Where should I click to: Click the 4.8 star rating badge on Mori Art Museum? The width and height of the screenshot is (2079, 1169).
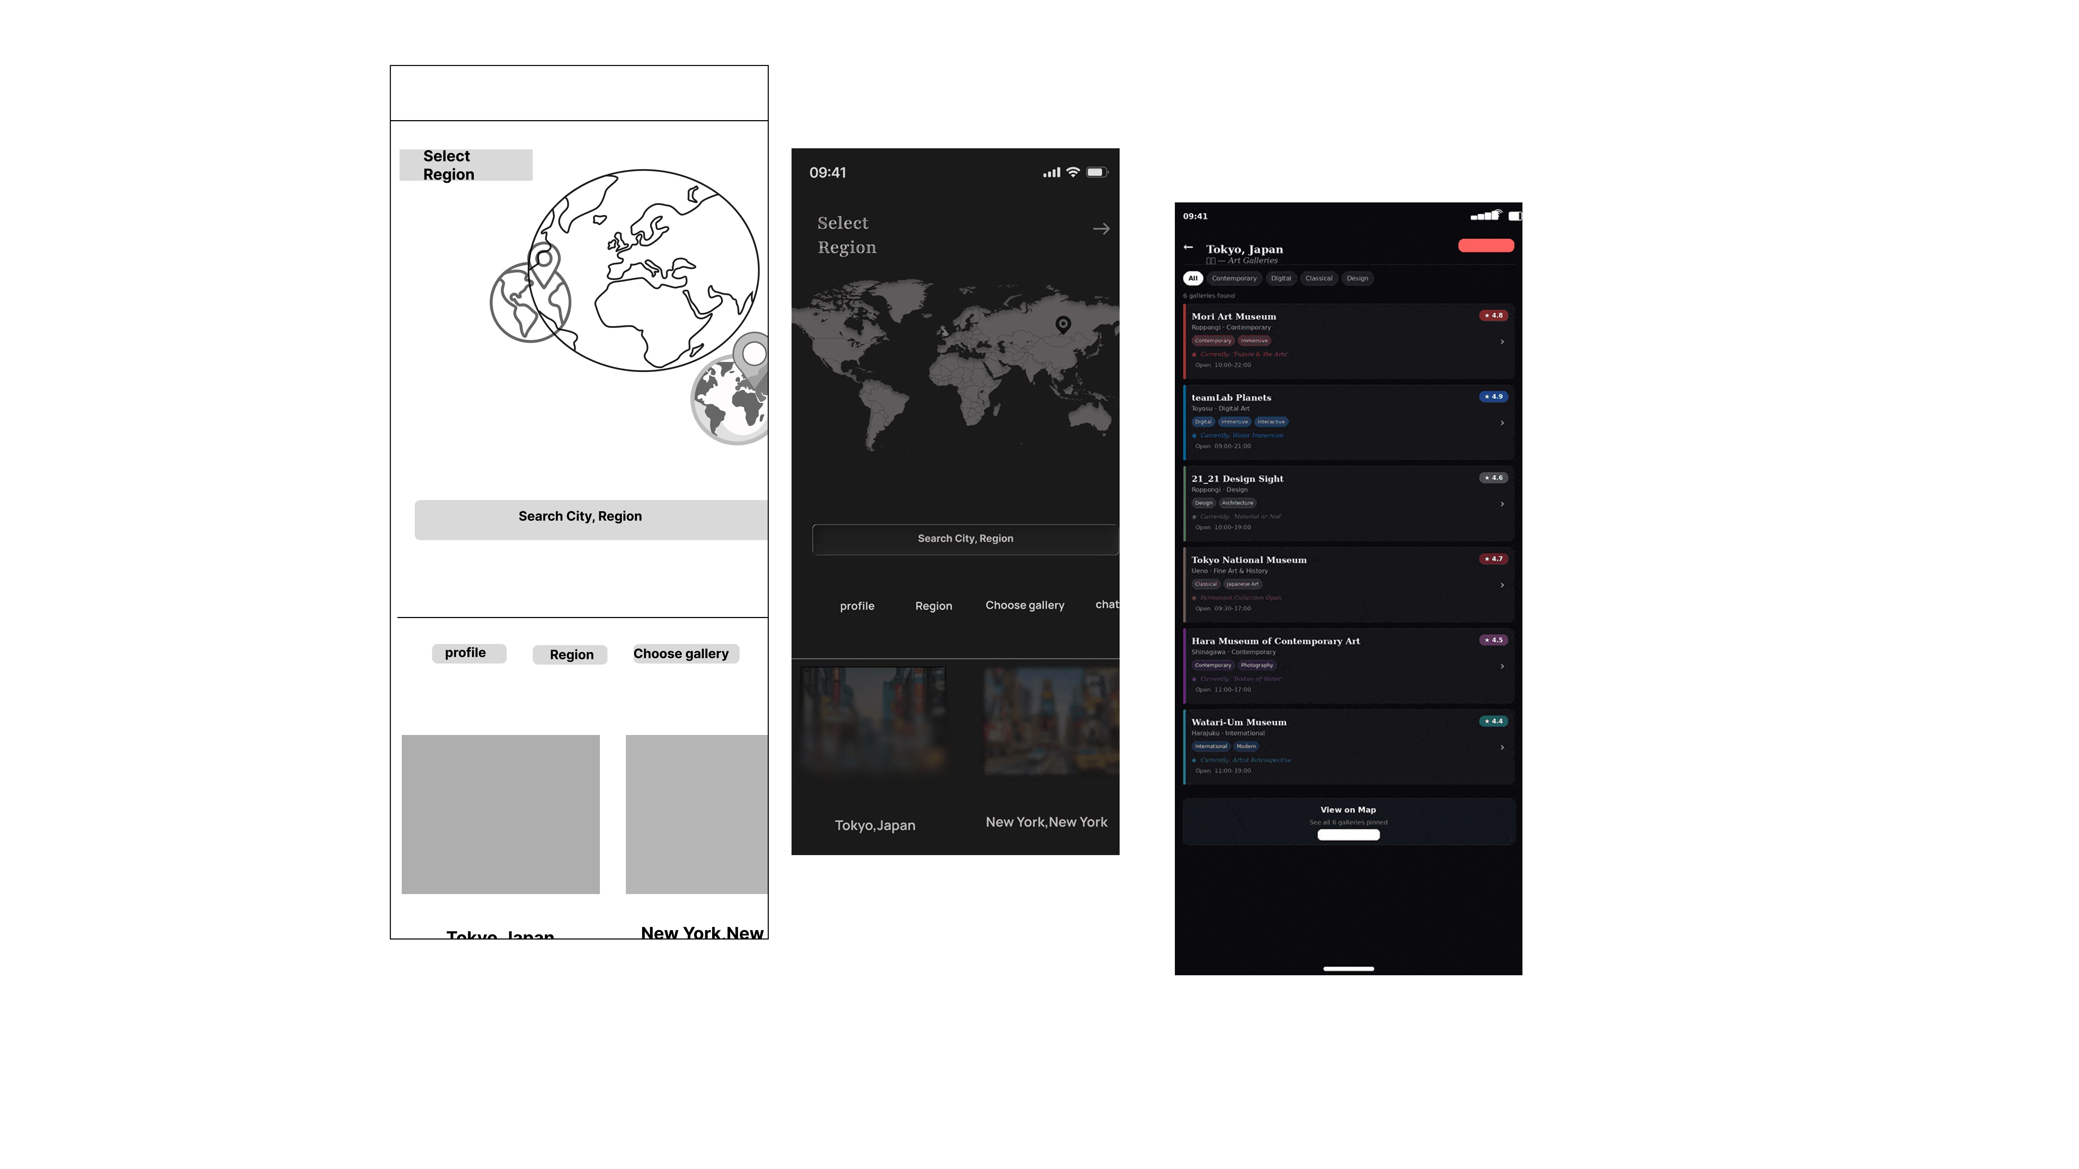tap(1493, 315)
